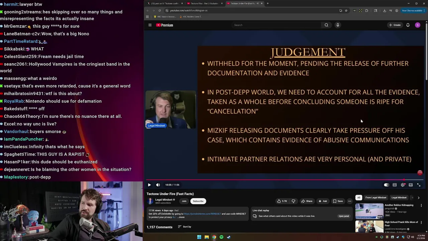This screenshot has width=428, height=241.
Task: Reload the YouTube page
Action: coord(159,10)
